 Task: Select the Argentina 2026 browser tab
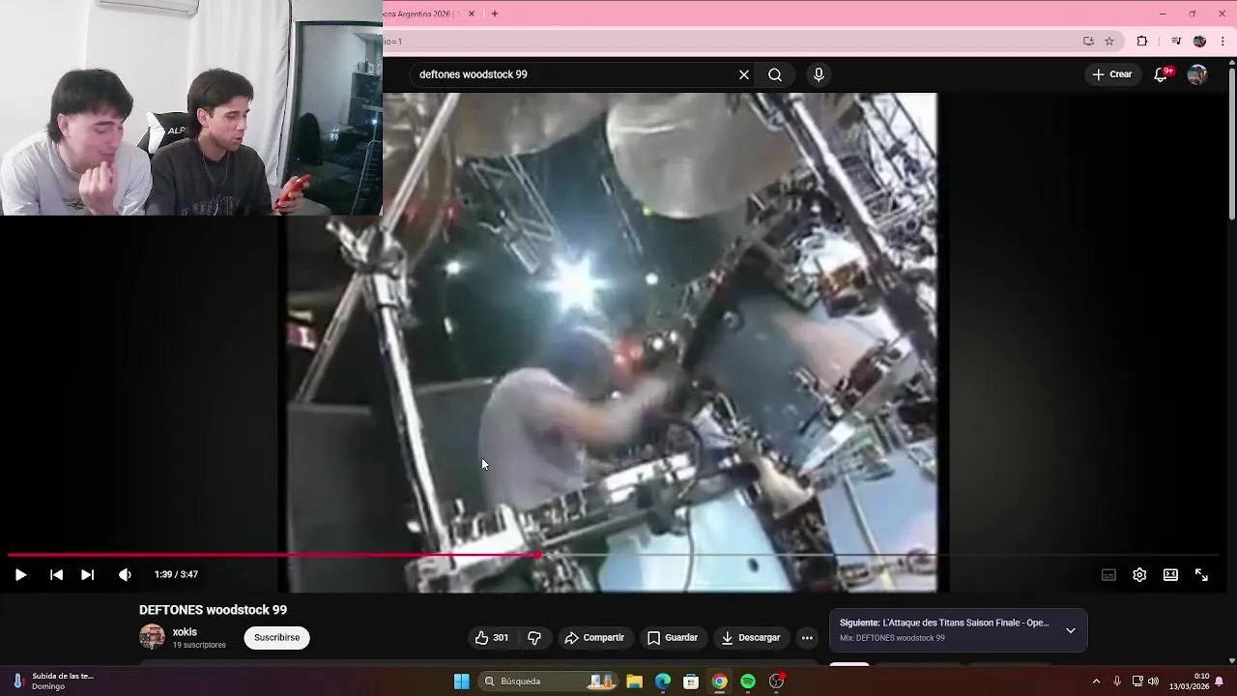pyautogui.click(x=423, y=14)
